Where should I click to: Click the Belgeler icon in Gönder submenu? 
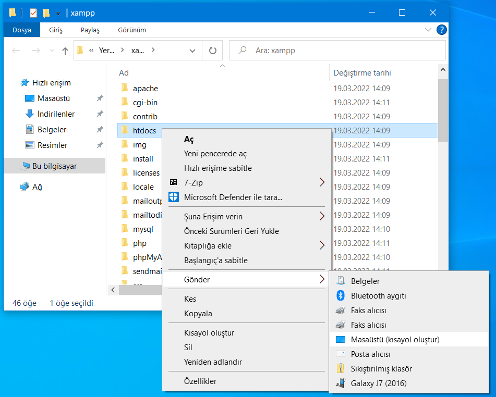pos(341,281)
